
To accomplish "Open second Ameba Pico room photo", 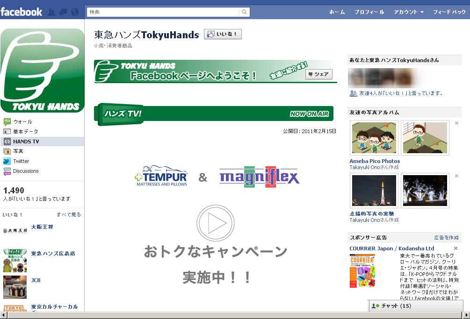I will click(x=425, y=138).
